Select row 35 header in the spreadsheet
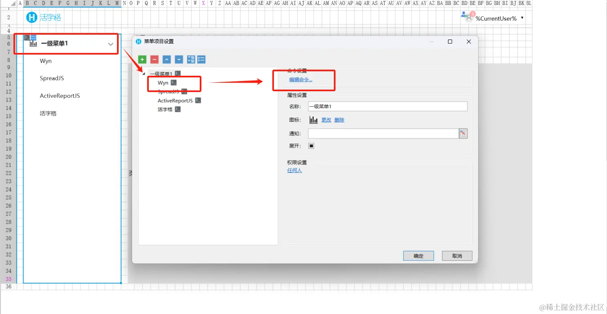 [x=9, y=279]
